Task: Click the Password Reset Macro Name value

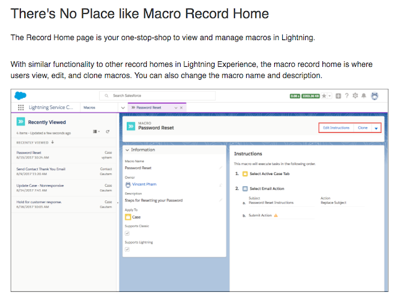Action: point(138,168)
